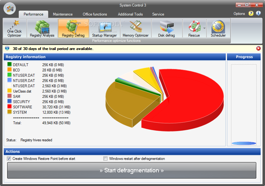Click the globe icon in trial notice
Viewport: 265px width, 186px height.
(x=7, y=48)
